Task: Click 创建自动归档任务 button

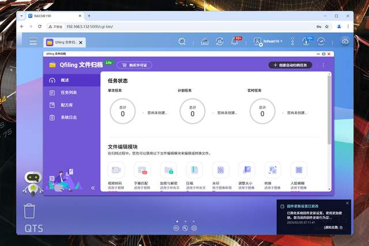Action: (x=290, y=65)
